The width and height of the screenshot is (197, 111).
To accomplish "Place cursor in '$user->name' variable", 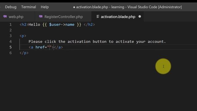I will click(x=62, y=25).
